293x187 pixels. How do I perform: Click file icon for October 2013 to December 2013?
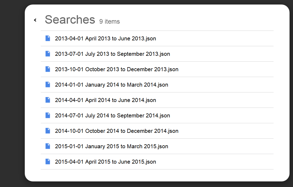(x=48, y=69)
